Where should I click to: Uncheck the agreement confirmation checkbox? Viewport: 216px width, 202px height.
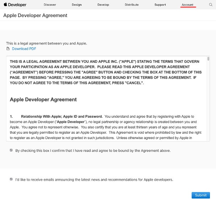pyautogui.click(x=11, y=150)
